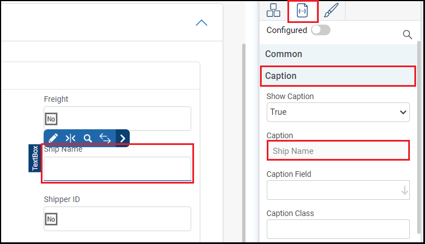
Task: Open the properties document tab icon
Action: [x=303, y=10]
